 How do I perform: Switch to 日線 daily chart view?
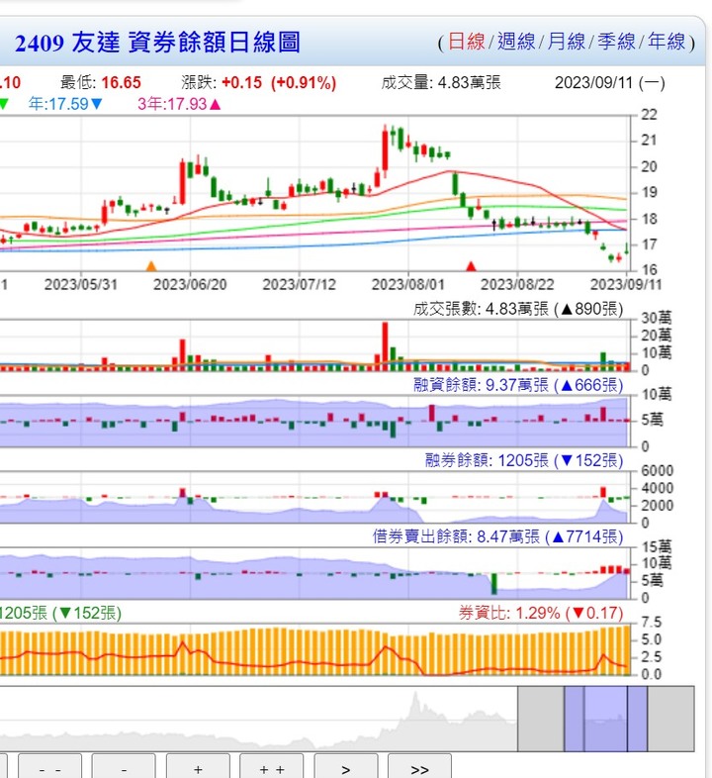pos(466,42)
